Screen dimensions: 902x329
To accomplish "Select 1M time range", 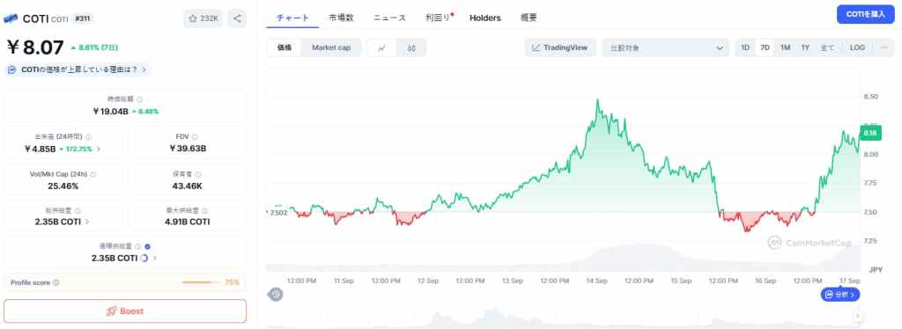I will [785, 48].
